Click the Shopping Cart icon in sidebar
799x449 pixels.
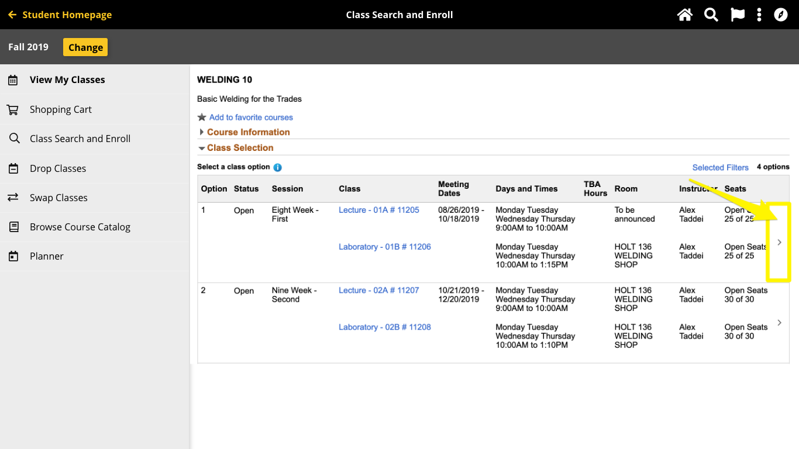coord(13,109)
